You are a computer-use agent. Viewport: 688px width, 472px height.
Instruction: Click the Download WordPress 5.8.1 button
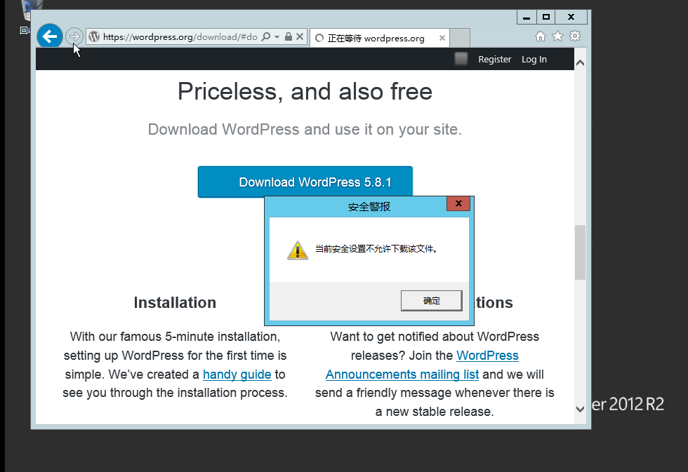point(305,182)
